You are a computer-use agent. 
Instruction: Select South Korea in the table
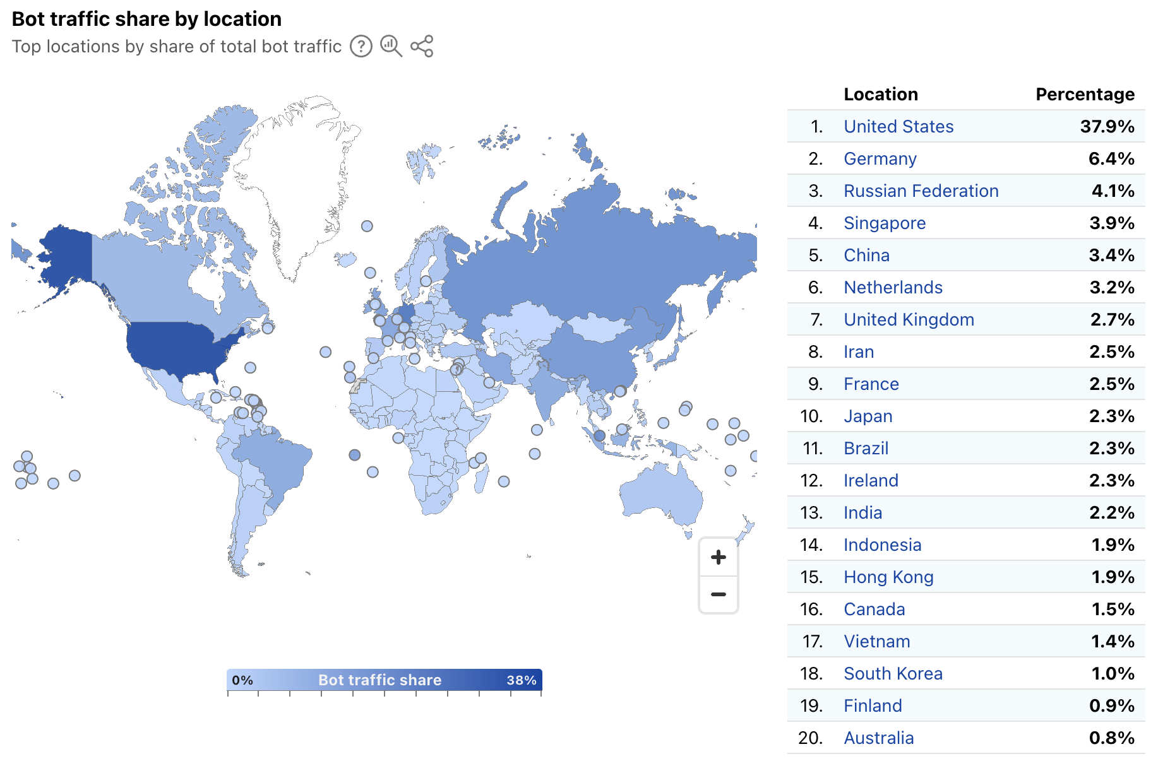coord(893,674)
